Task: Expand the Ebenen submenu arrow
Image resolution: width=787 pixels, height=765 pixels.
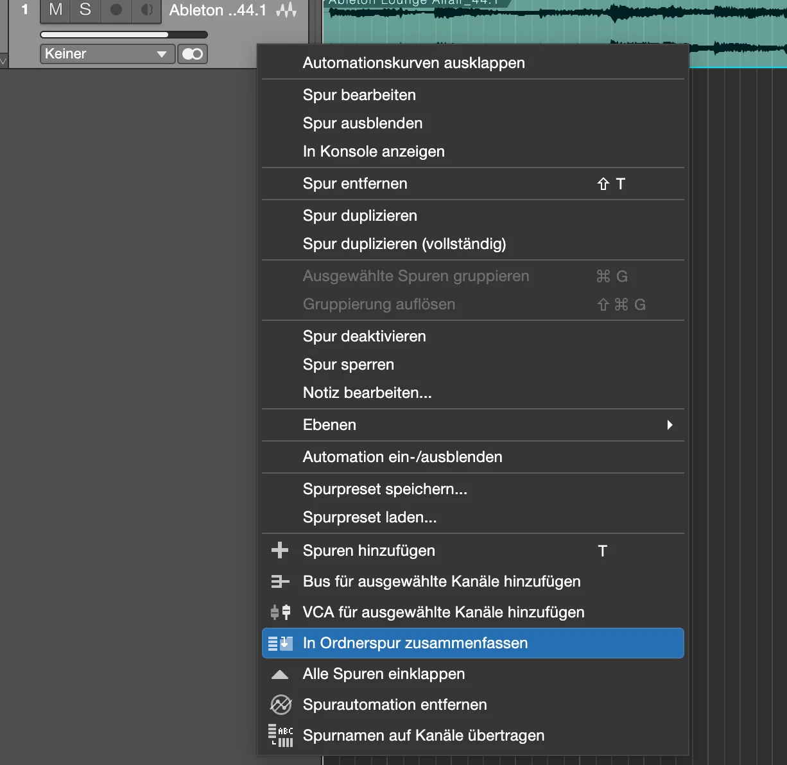Action: [670, 425]
